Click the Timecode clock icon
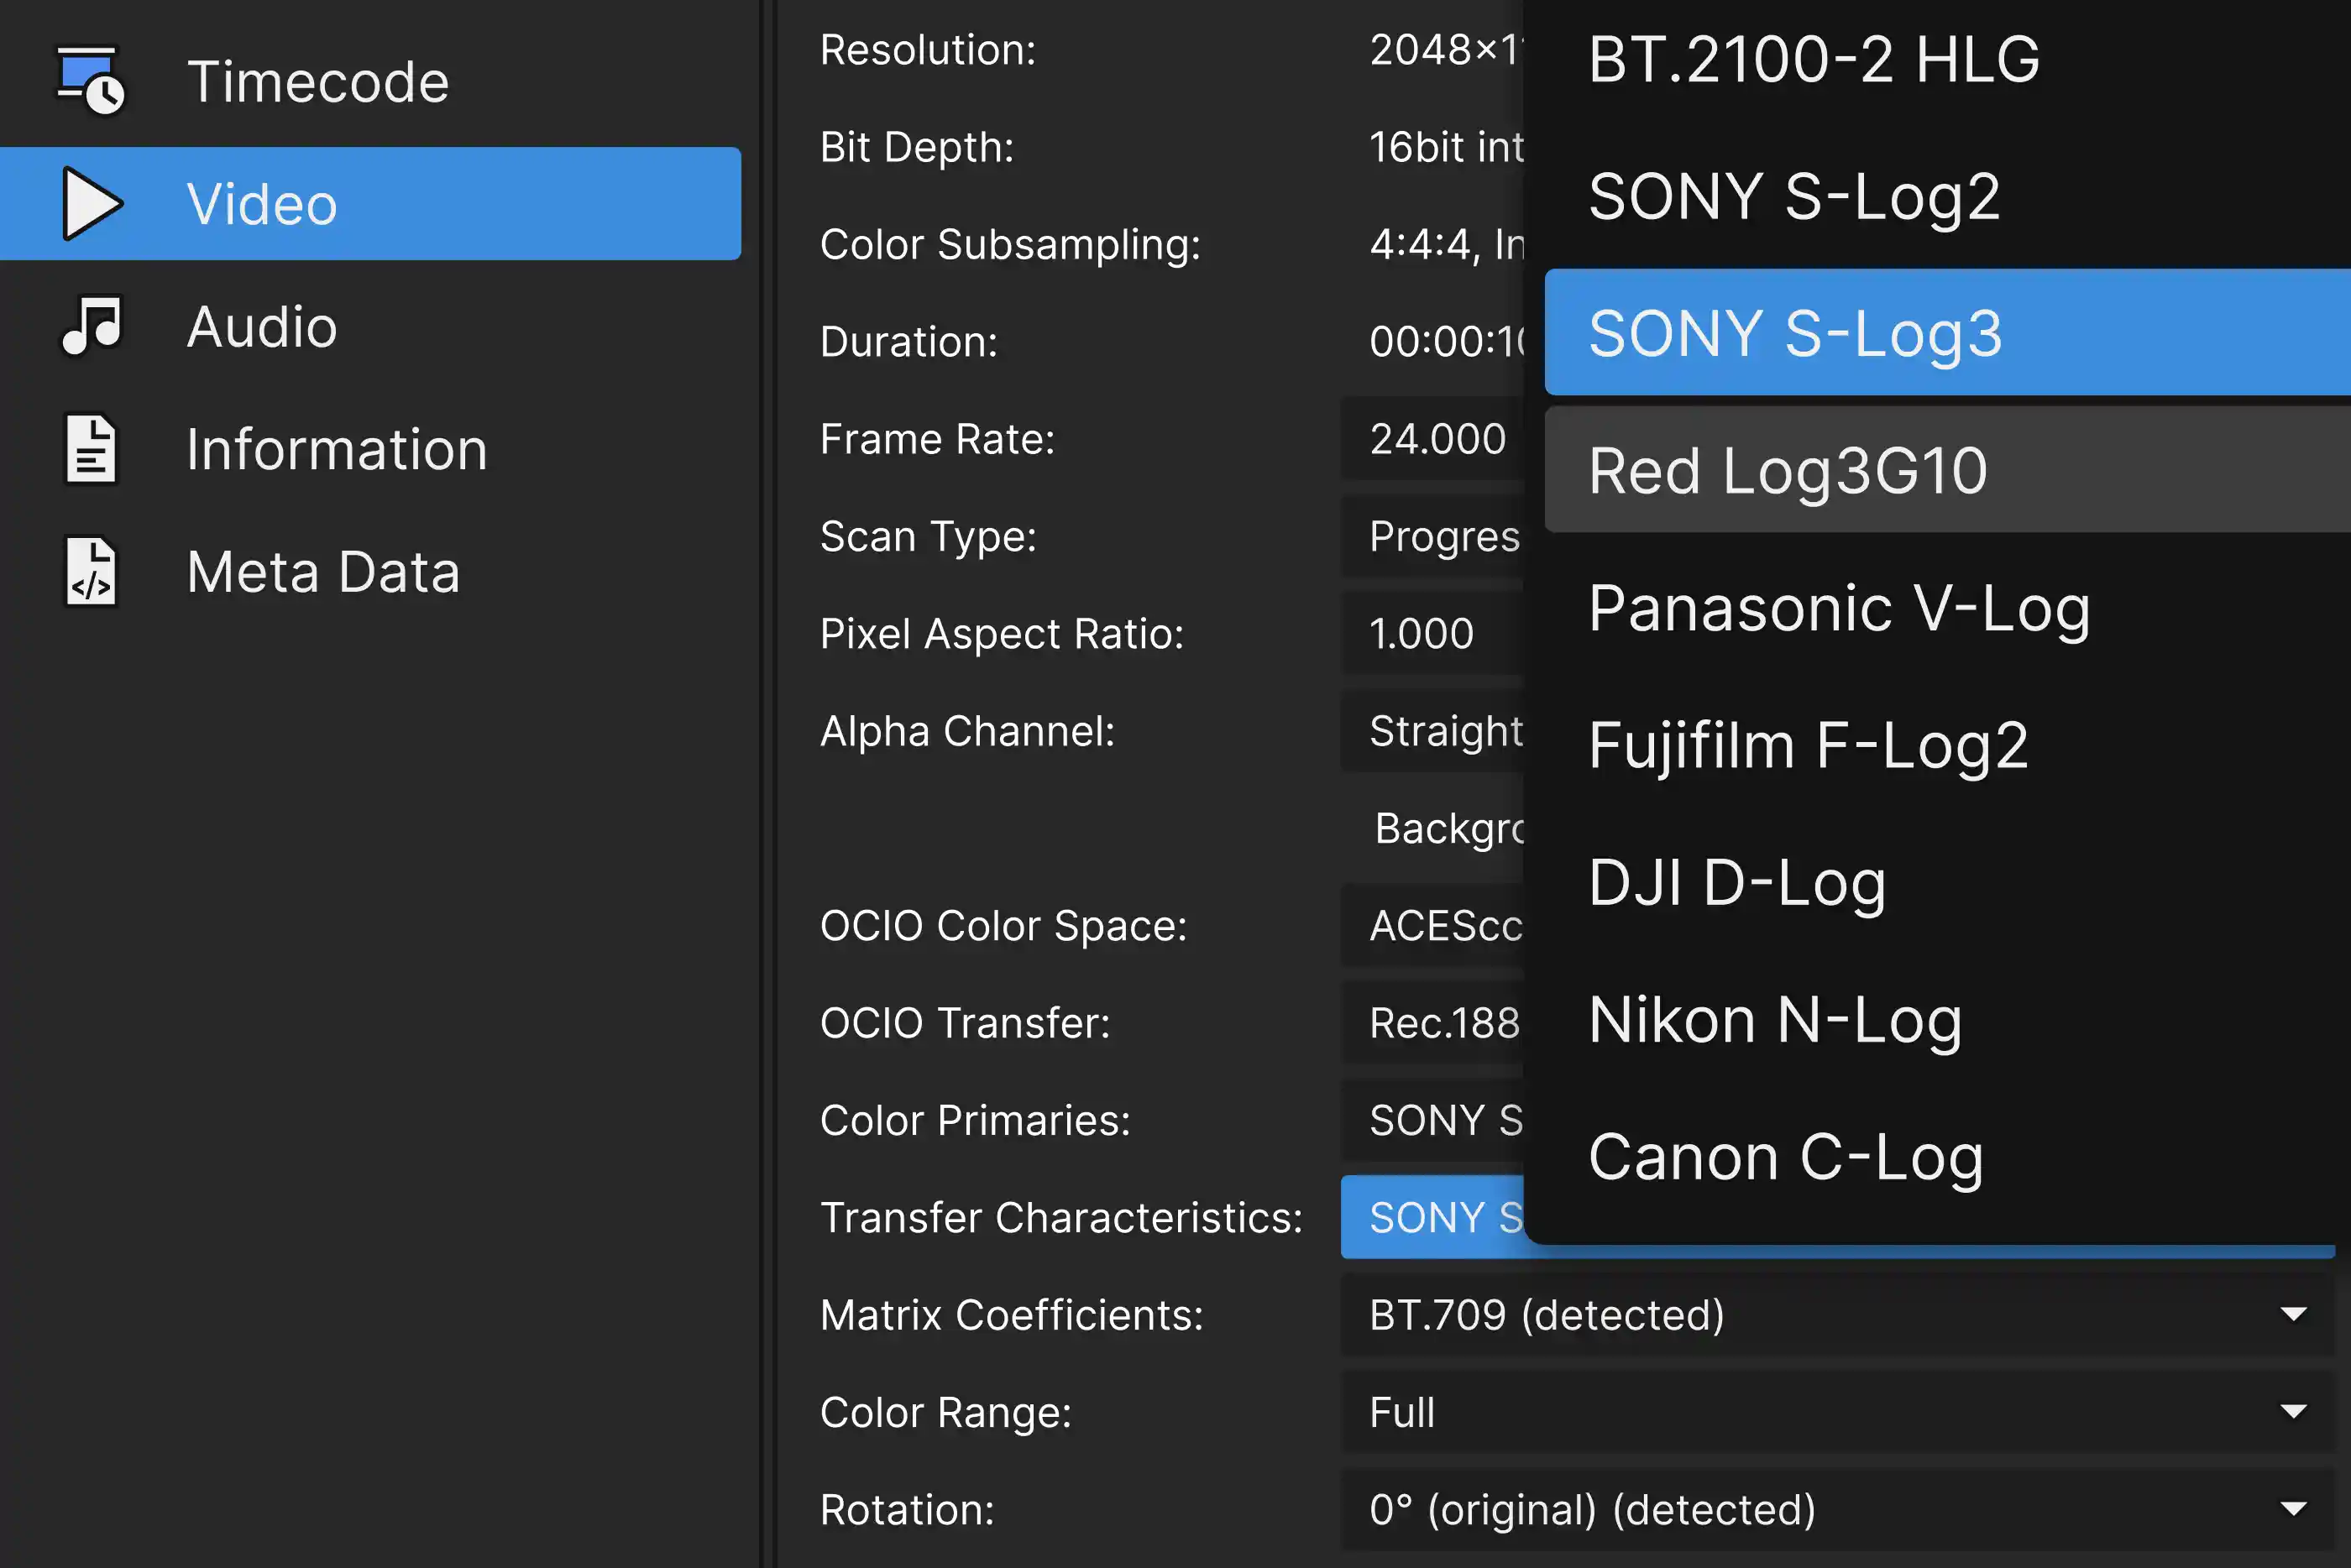The image size is (2351, 1568). [91, 80]
